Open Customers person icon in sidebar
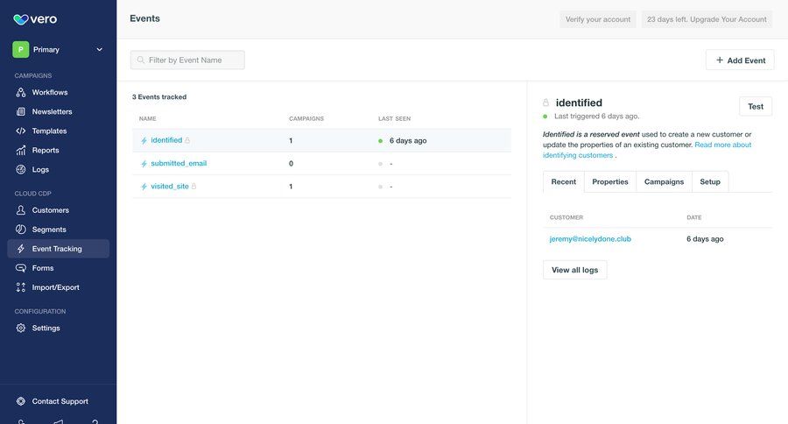 pos(21,209)
